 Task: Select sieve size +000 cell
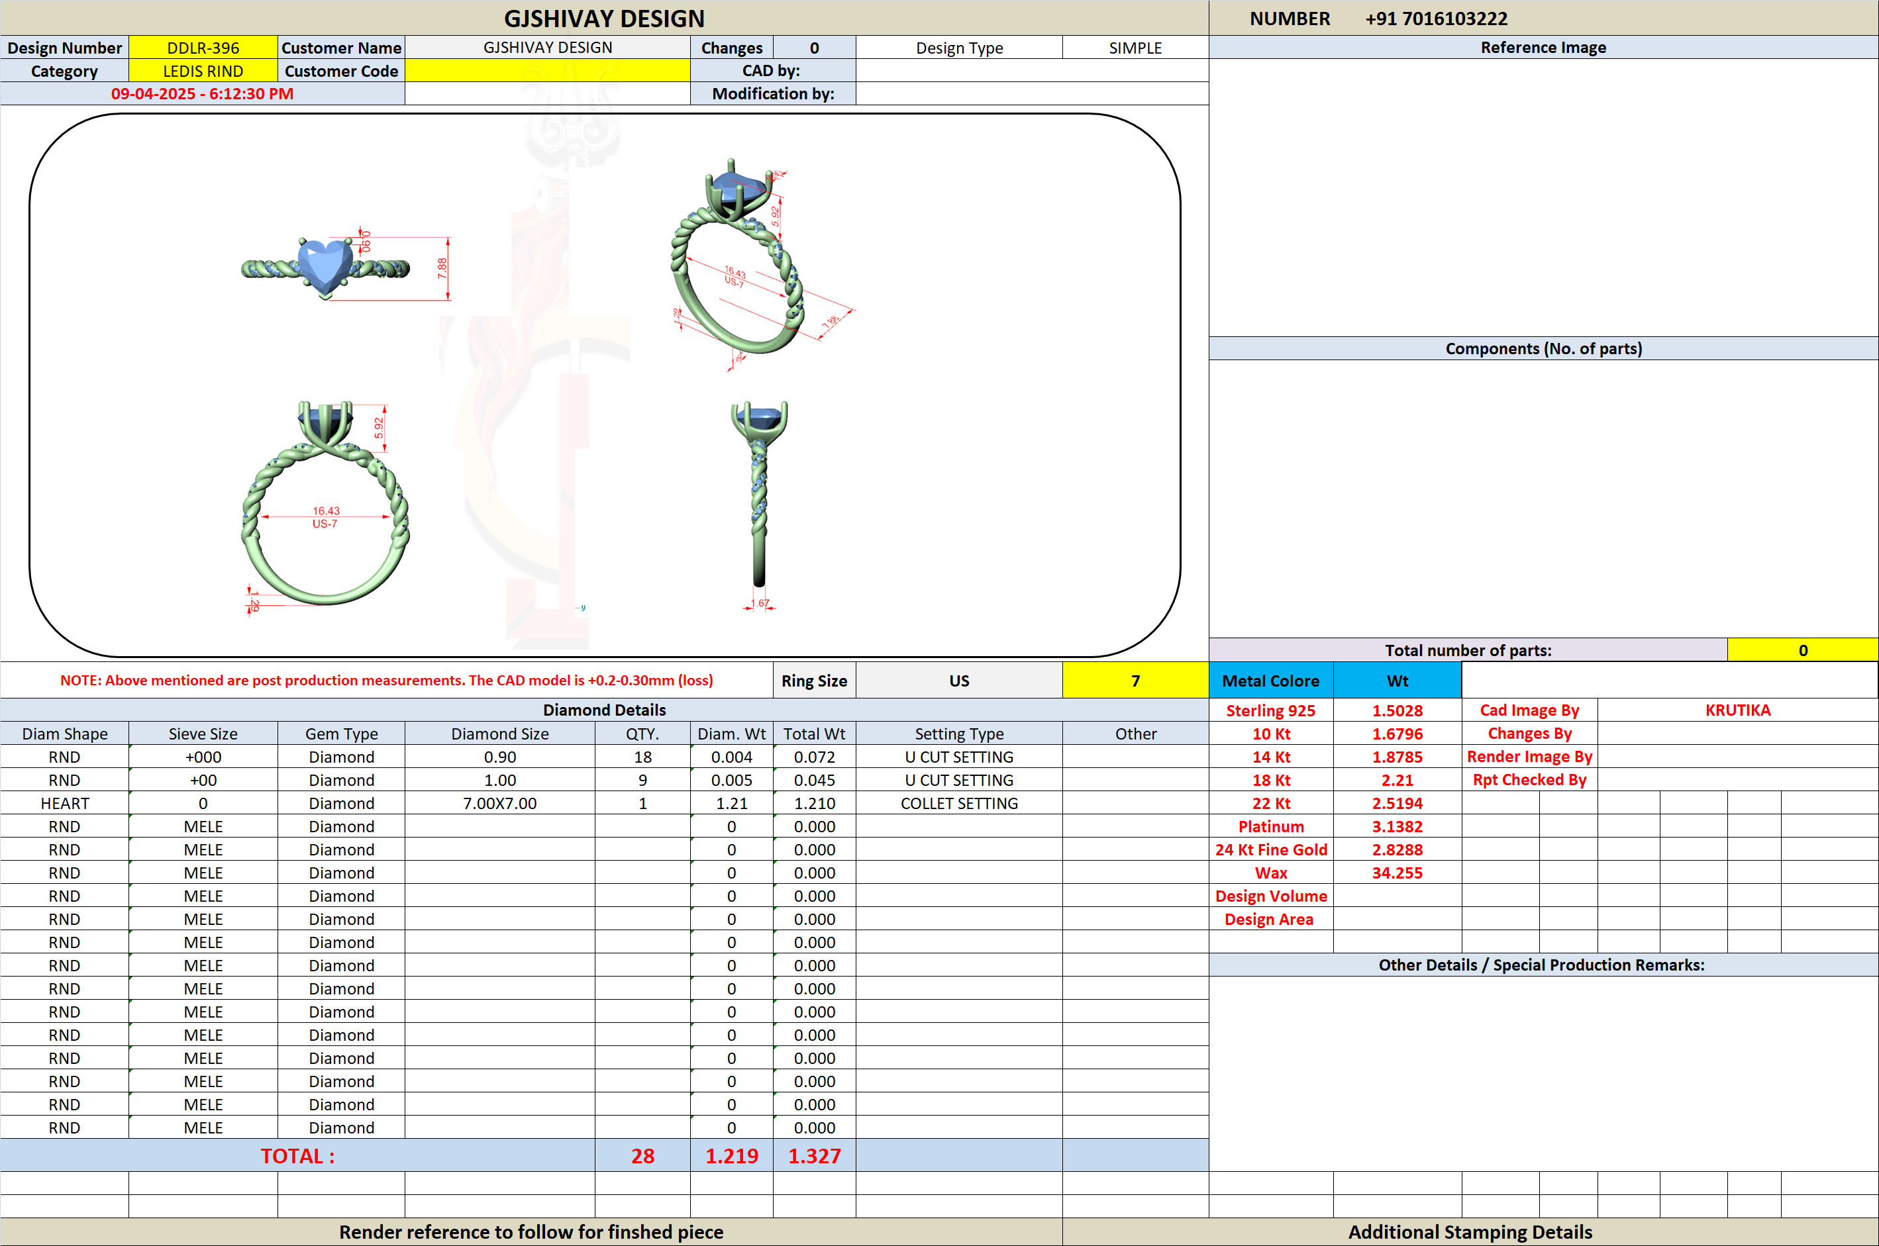(x=203, y=757)
